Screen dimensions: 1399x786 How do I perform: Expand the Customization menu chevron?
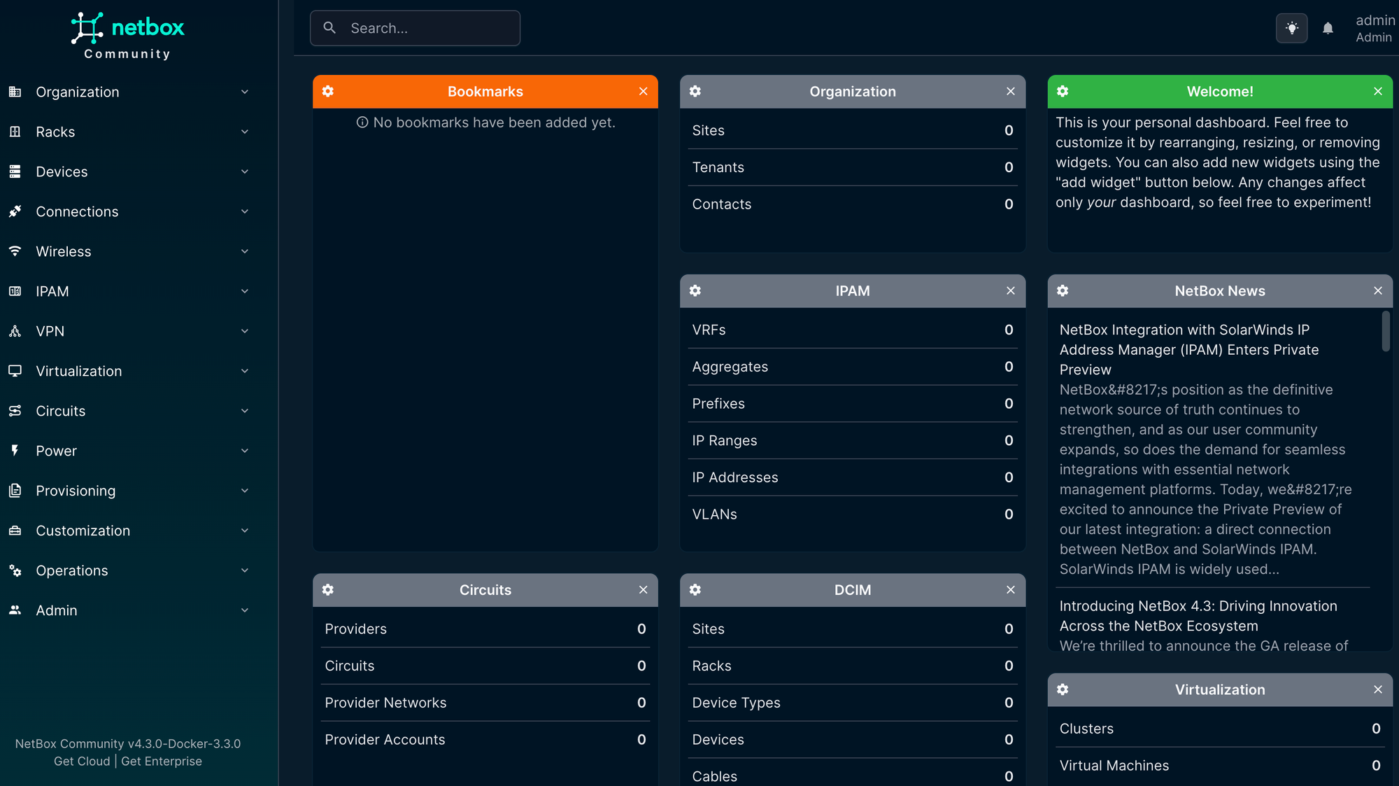pyautogui.click(x=244, y=531)
